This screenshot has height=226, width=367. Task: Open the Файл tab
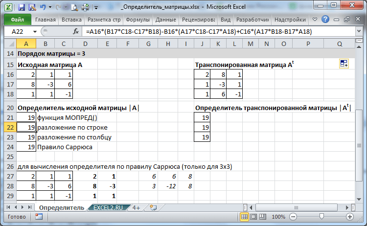pos(18,20)
